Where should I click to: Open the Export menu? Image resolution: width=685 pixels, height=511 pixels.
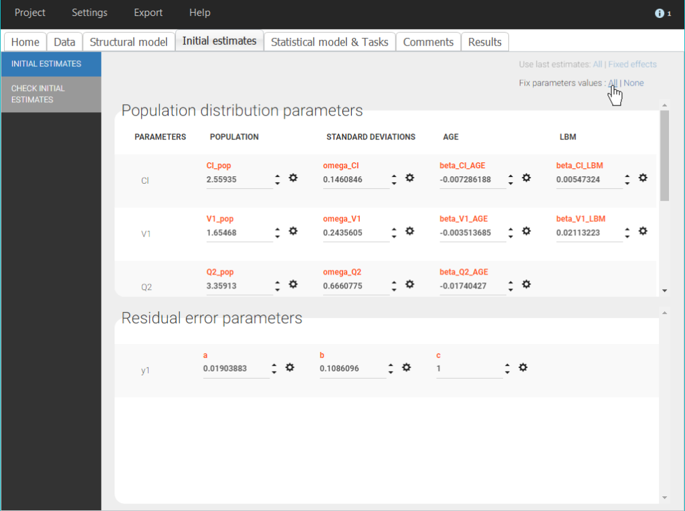point(148,13)
